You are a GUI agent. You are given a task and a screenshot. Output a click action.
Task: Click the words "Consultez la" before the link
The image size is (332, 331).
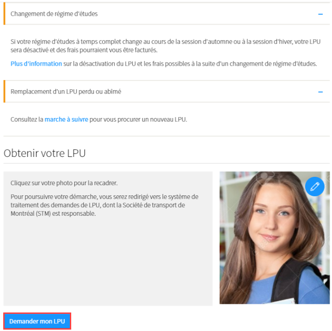point(27,119)
